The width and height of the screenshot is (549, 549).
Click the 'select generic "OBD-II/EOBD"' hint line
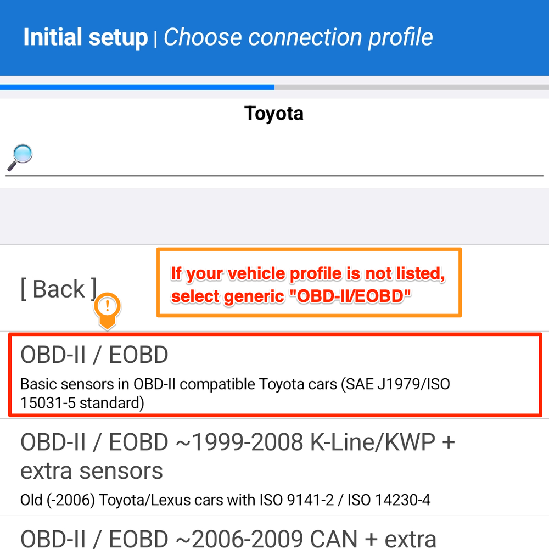coord(291,296)
